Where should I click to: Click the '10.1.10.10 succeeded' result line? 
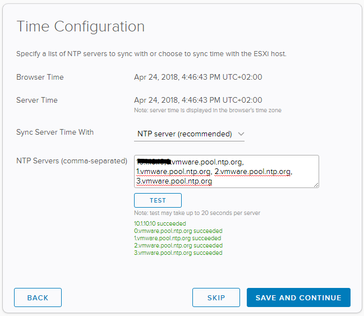[160, 223]
